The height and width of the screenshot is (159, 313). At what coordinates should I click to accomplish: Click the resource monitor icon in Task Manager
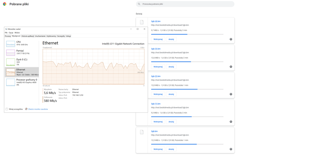click(26, 109)
